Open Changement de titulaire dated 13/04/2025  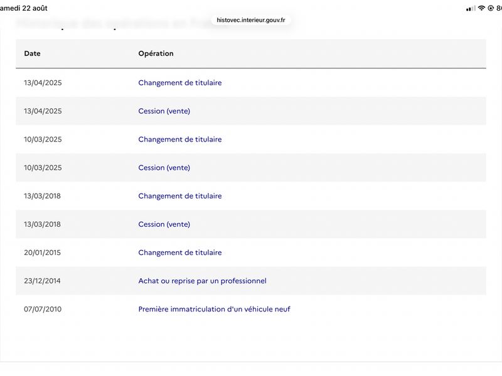coord(180,83)
